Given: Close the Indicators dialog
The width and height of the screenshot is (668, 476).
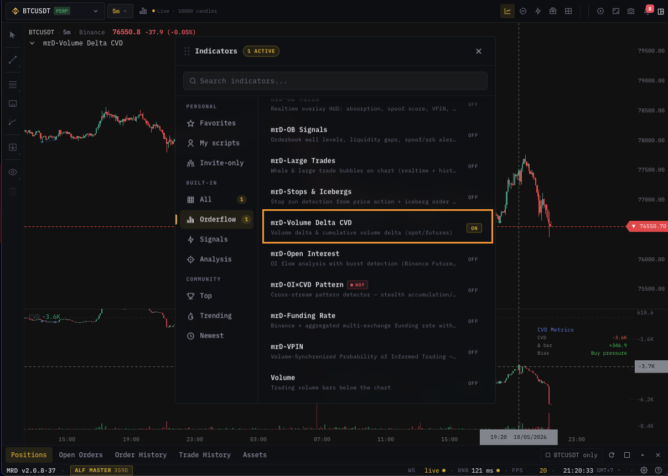Looking at the screenshot, I should point(479,51).
